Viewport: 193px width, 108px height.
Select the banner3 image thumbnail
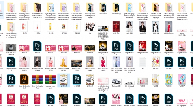[x=77, y=48]
